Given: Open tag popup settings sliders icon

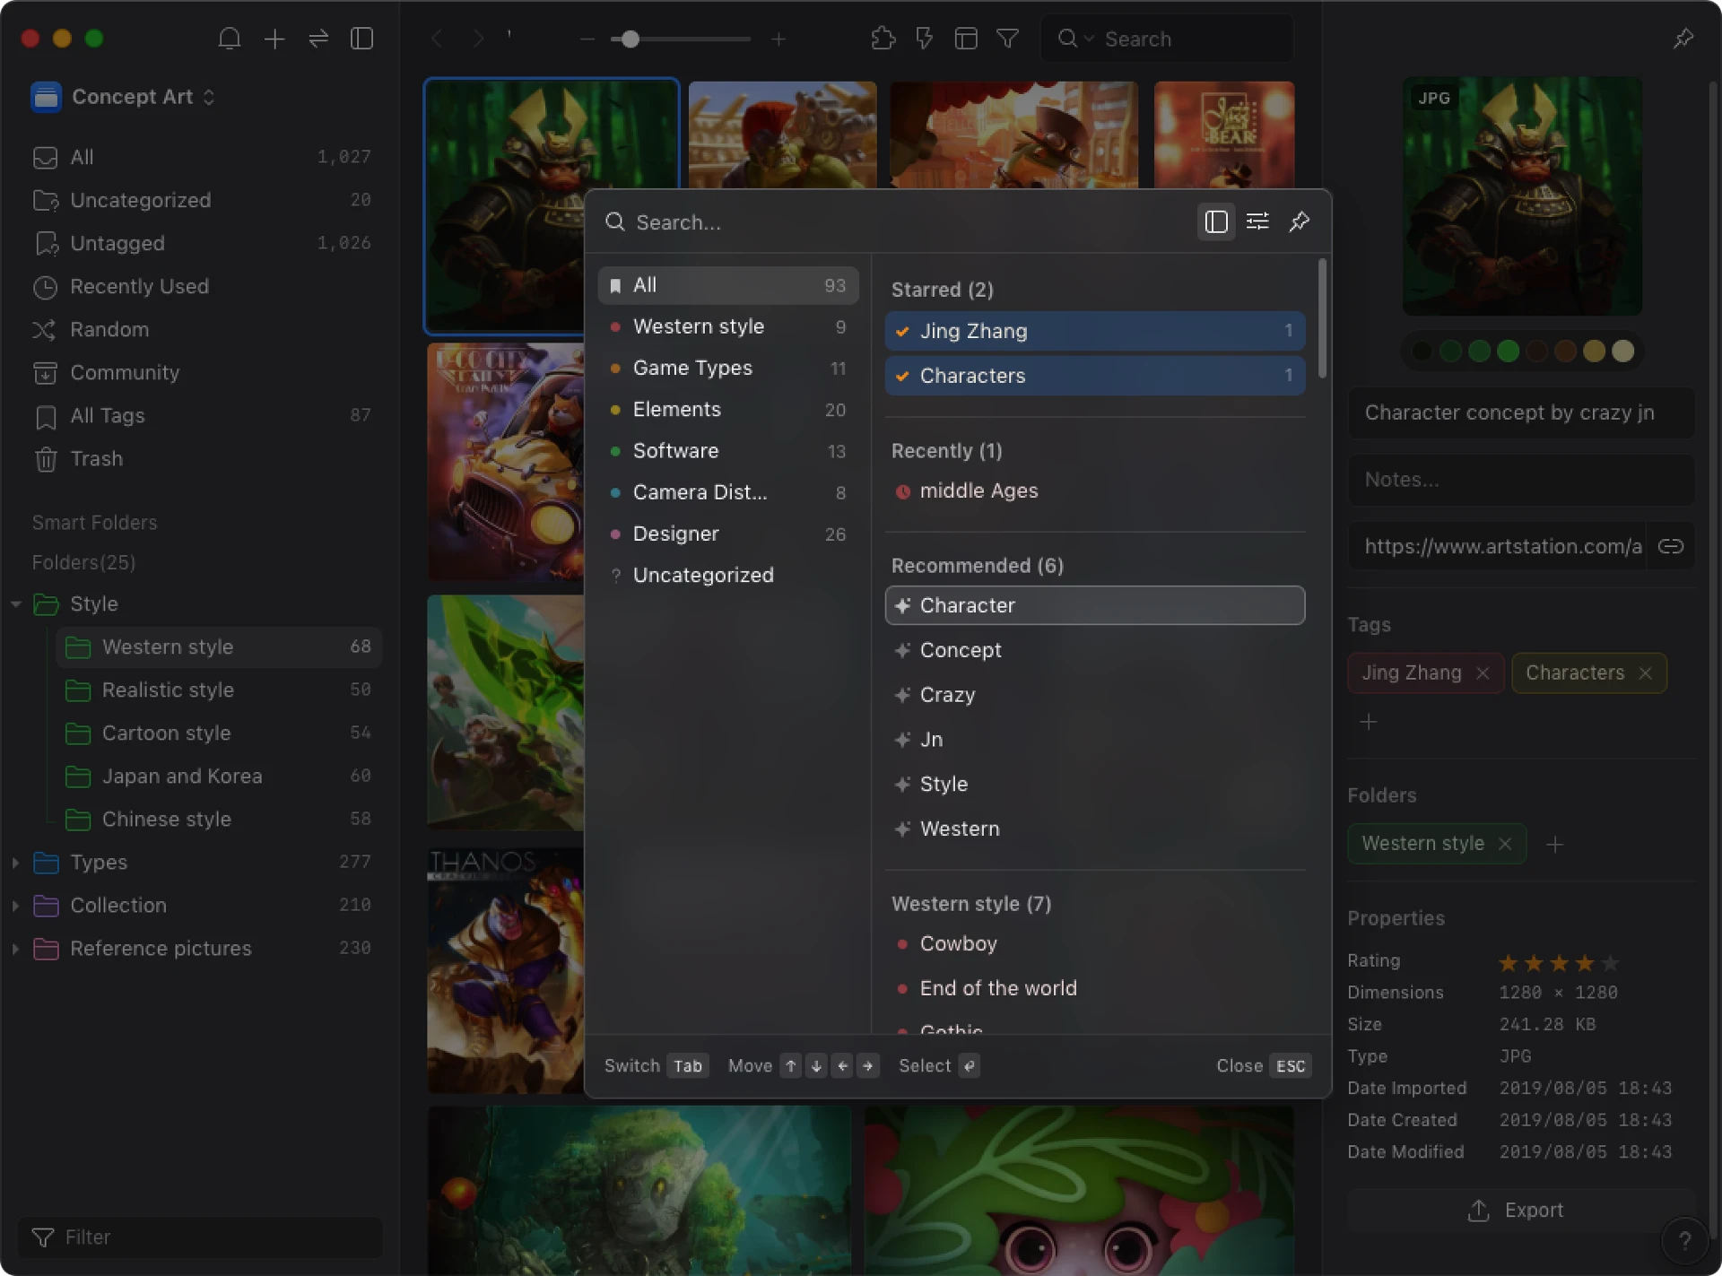Looking at the screenshot, I should coord(1257,221).
